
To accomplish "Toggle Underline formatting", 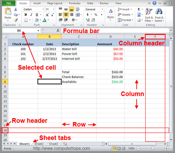I will [x=37, y=15].
